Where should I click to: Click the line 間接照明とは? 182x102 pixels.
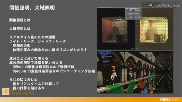(20, 20)
